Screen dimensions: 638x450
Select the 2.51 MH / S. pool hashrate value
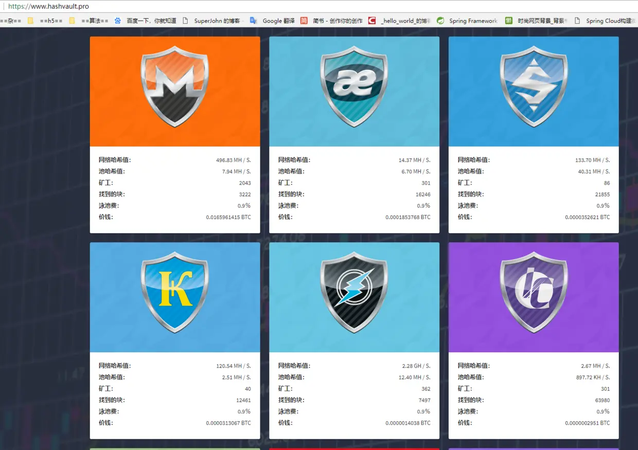(237, 377)
